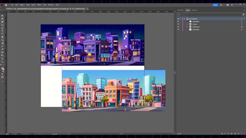Close the open document tab
This screenshot has width=246, height=138.
[x=88, y=9]
